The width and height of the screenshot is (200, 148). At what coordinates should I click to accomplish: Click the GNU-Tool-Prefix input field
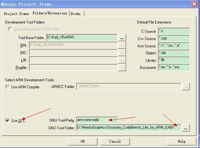point(97,120)
